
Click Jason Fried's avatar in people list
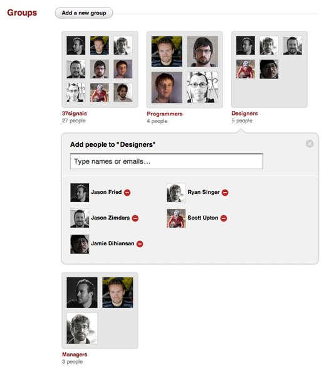[80, 193]
